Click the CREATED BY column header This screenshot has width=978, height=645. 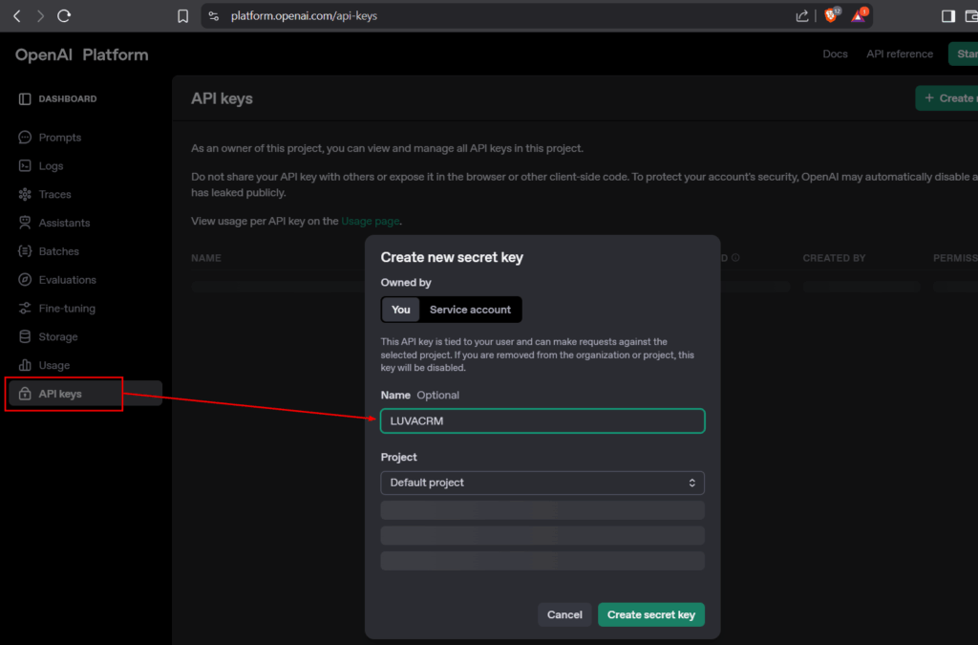(x=834, y=258)
